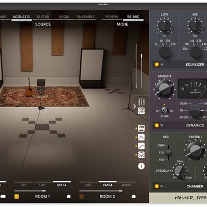
Task: Select KM54 microphone for Room 2
Action: [x=108, y=184]
